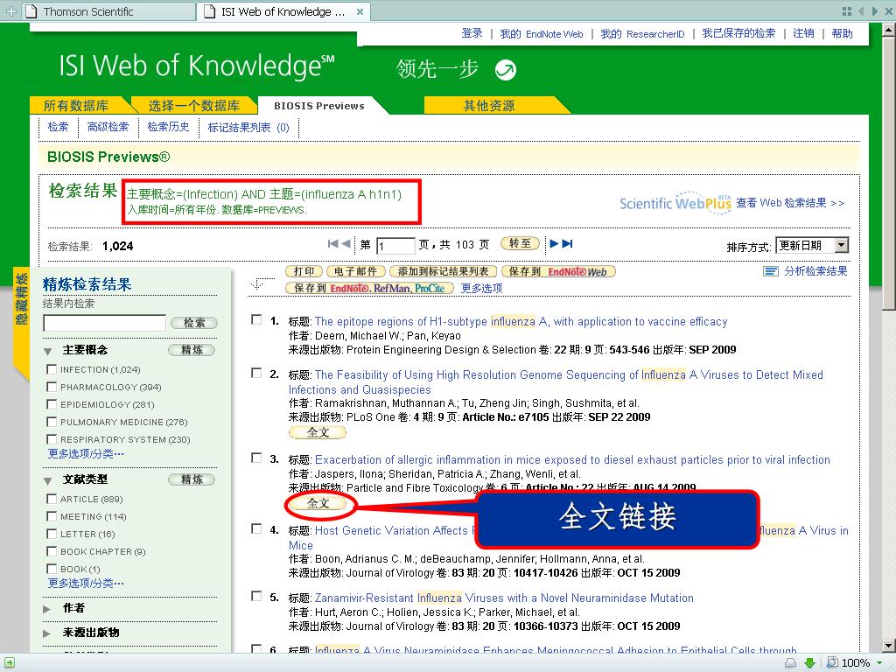896x672 pixels.
Task: Click the zoom magnifier icon in status bar
Action: [x=833, y=662]
